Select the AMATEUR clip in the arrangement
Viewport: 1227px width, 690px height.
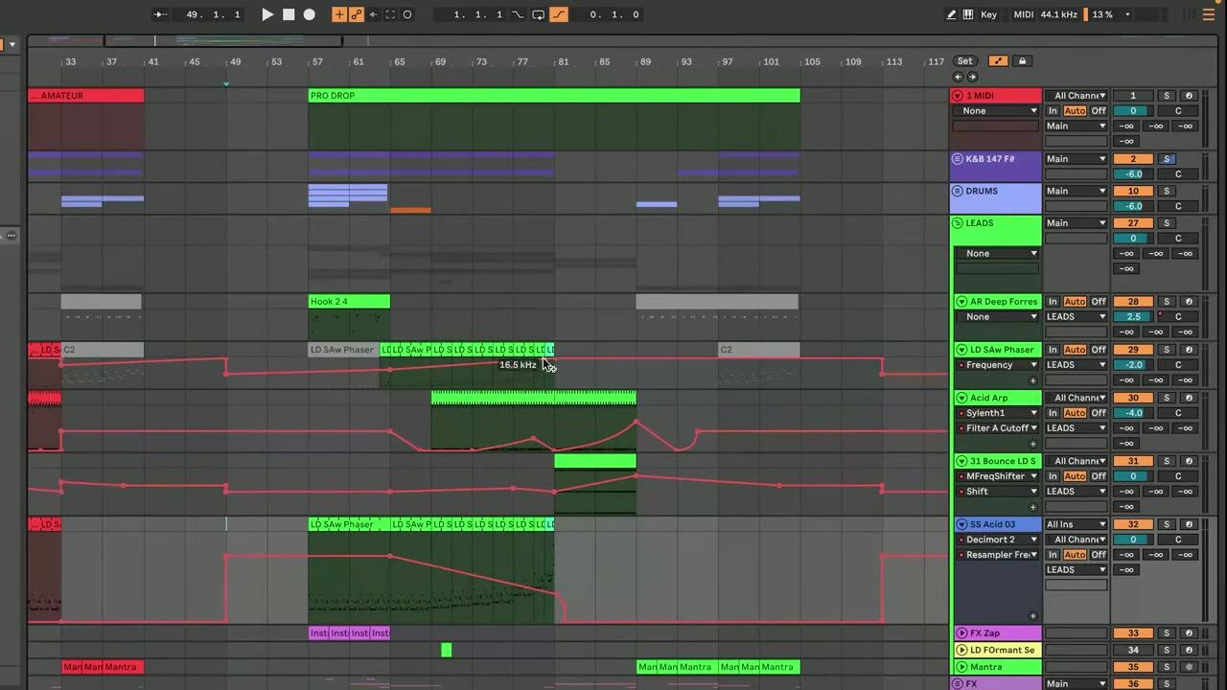85,96
